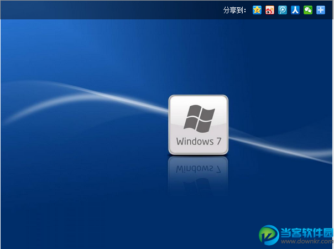Share to Renren icon

[295, 10]
